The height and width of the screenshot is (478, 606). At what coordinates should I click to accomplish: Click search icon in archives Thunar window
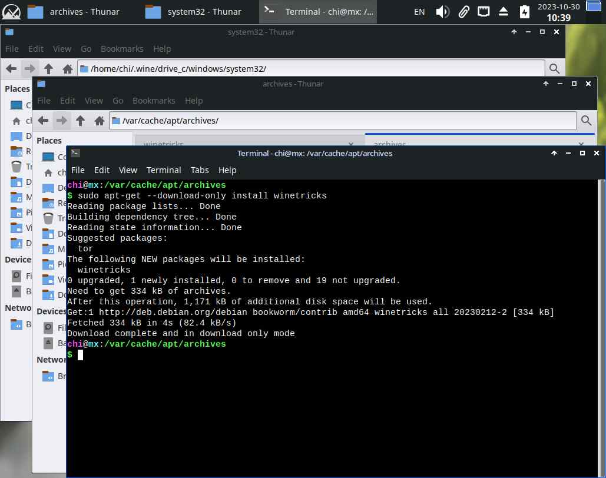click(587, 121)
